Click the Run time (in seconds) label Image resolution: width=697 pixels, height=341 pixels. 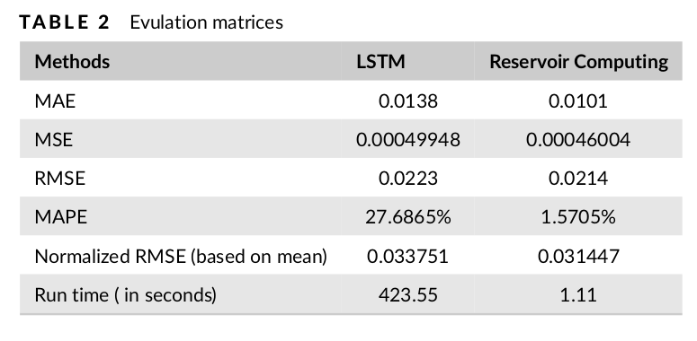(x=126, y=295)
